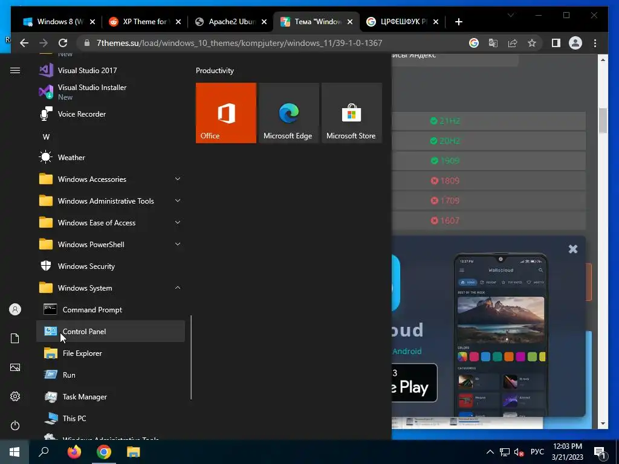Open a new Chrome tab
619x464 pixels.
click(458, 22)
